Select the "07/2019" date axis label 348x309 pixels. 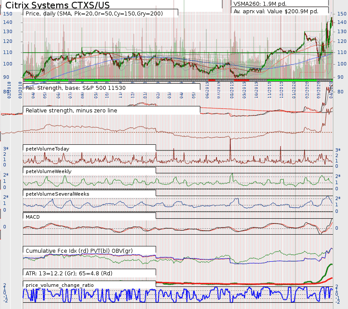tap(219, 90)
